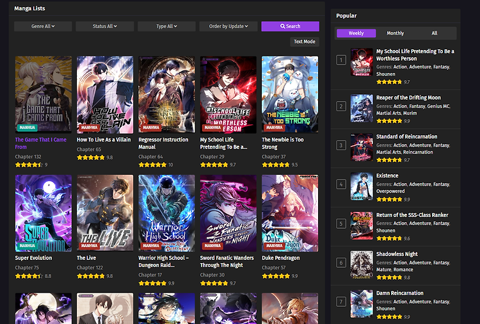Open Chapter 132 of The Game That I Came From

point(28,156)
